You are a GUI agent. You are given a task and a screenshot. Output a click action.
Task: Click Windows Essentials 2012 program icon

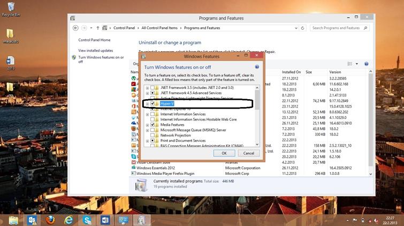(x=133, y=168)
